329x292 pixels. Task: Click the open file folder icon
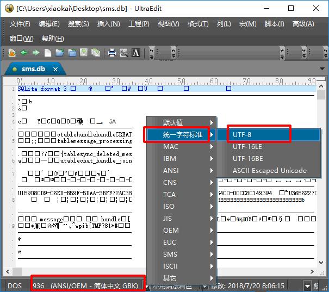tap(59, 53)
